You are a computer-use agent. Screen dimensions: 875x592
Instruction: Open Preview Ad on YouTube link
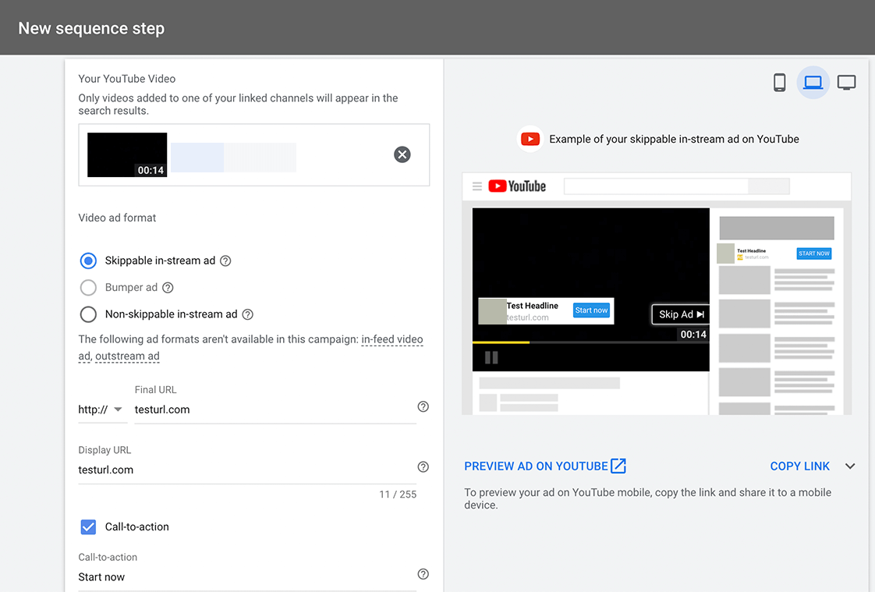tap(545, 466)
